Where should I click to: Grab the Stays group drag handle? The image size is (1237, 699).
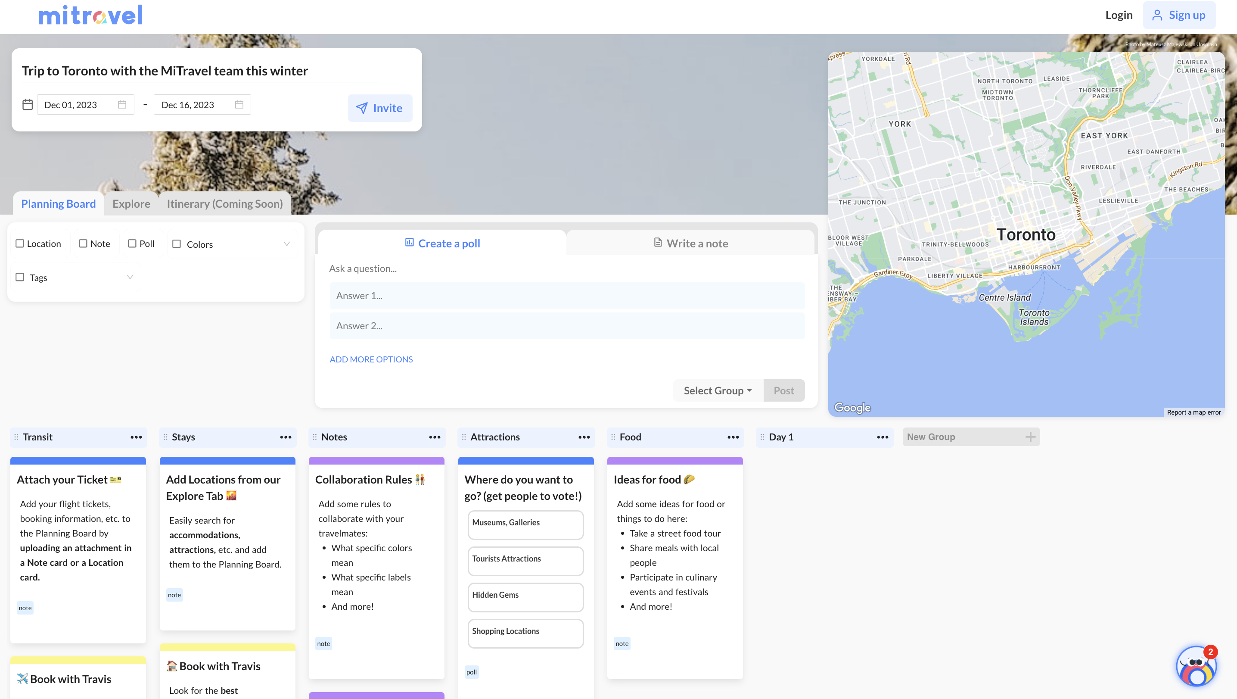165,437
